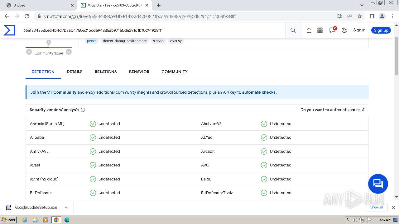Click Acronis (Static ML) vendor name
Viewport: 399px width, 224px height.
click(x=47, y=124)
